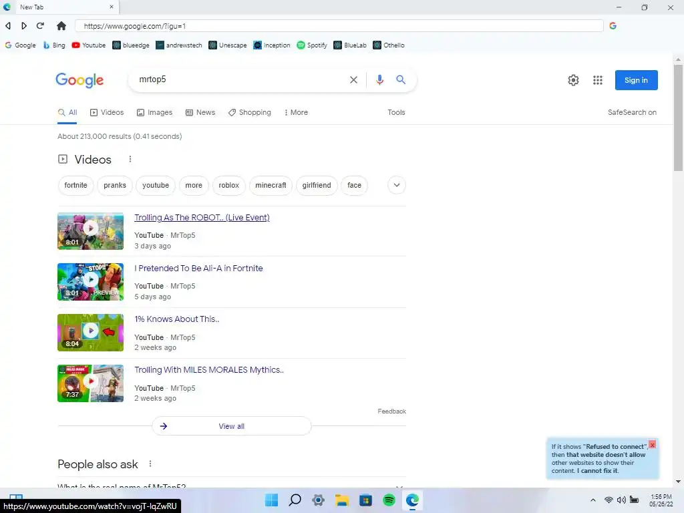Open Trolling As The ROBOT video link

click(x=202, y=218)
